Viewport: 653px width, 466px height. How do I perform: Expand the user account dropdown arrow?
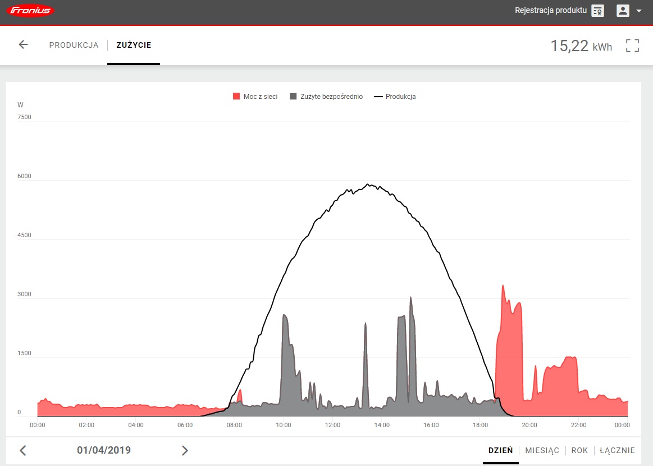pyautogui.click(x=639, y=11)
